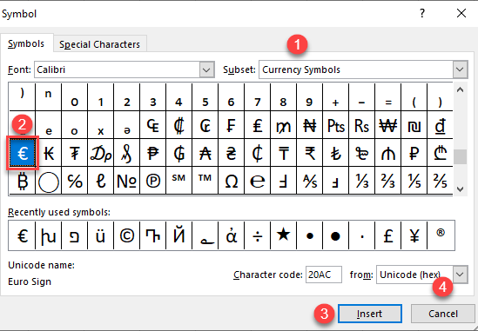Image resolution: width=478 pixels, height=331 pixels.
Task: Select the Peso symbol ₱
Action: click(x=152, y=153)
